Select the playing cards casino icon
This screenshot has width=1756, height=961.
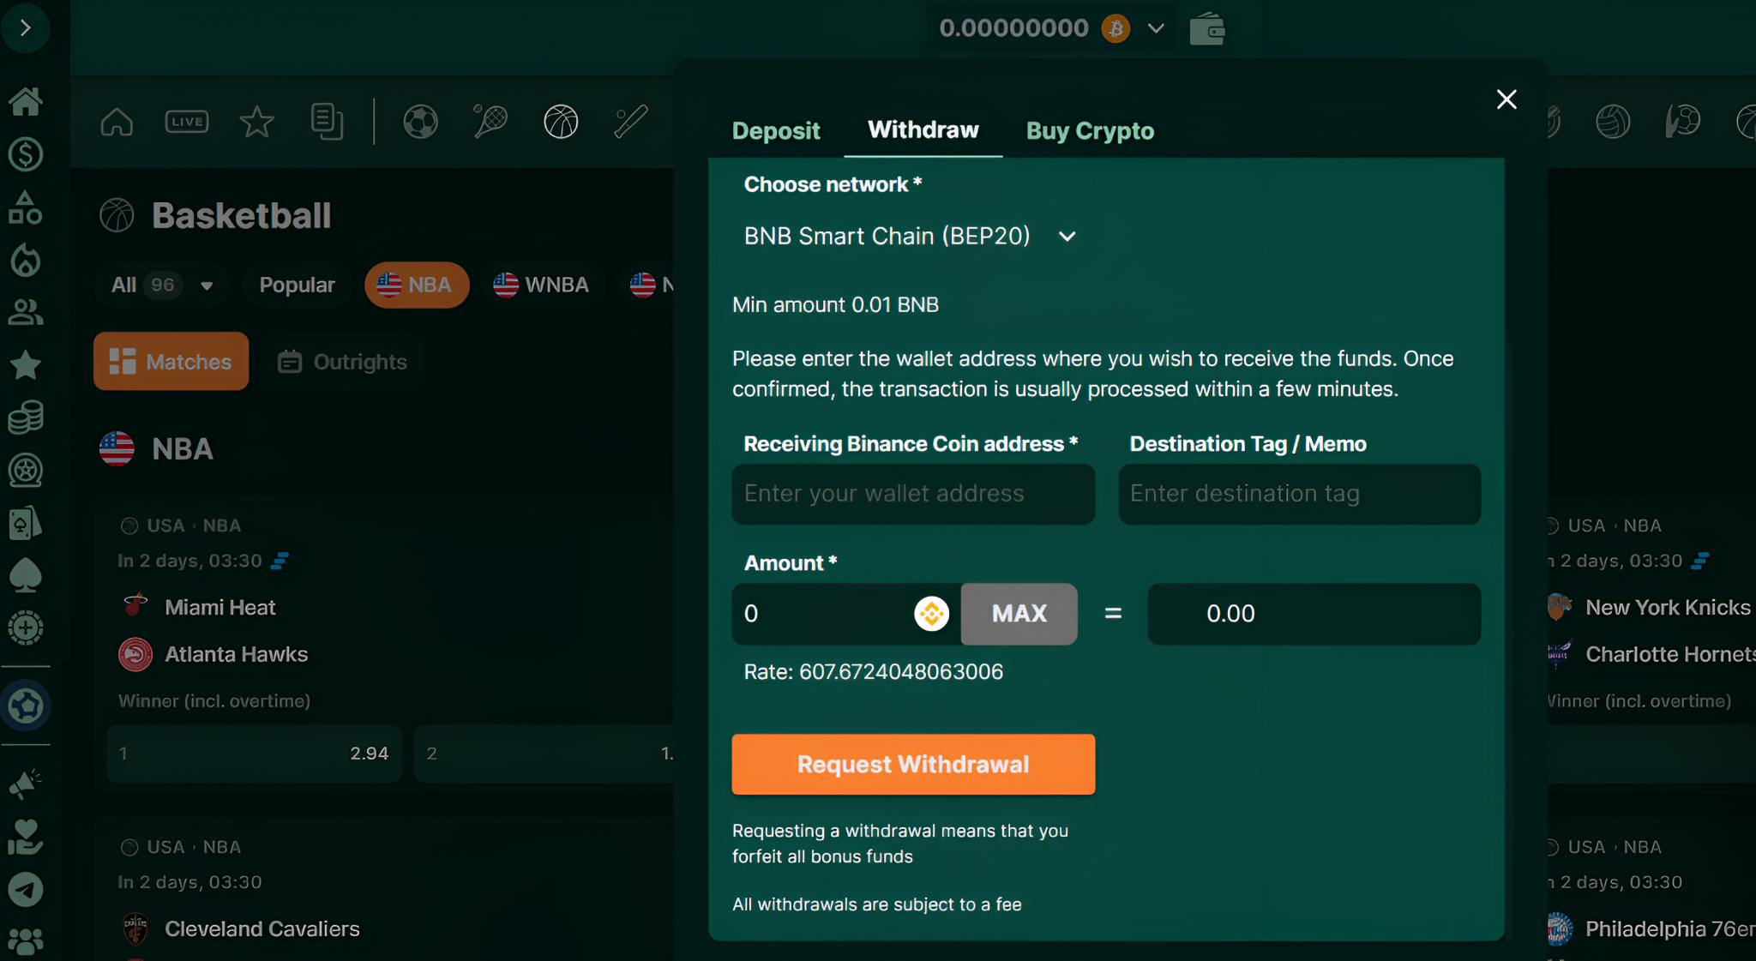tap(26, 523)
